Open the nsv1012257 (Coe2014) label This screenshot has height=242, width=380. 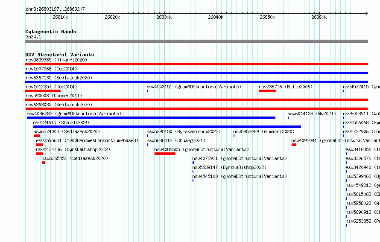coord(51,87)
